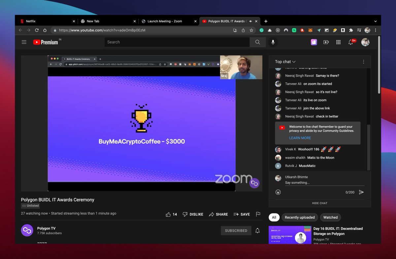Open the Chrome profile avatar

pos(367,30)
